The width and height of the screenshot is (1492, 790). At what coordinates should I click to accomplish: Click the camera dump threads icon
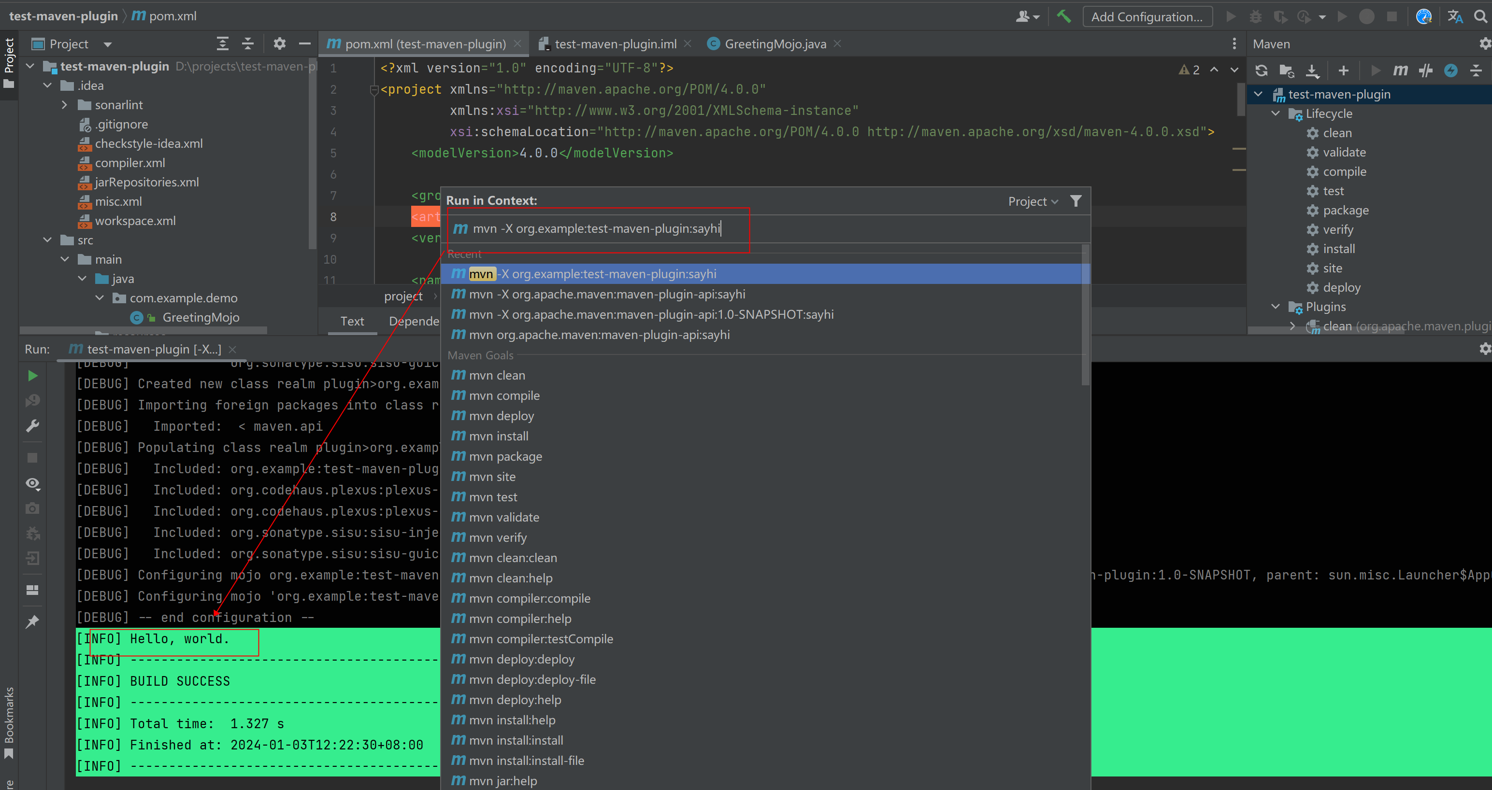(33, 508)
